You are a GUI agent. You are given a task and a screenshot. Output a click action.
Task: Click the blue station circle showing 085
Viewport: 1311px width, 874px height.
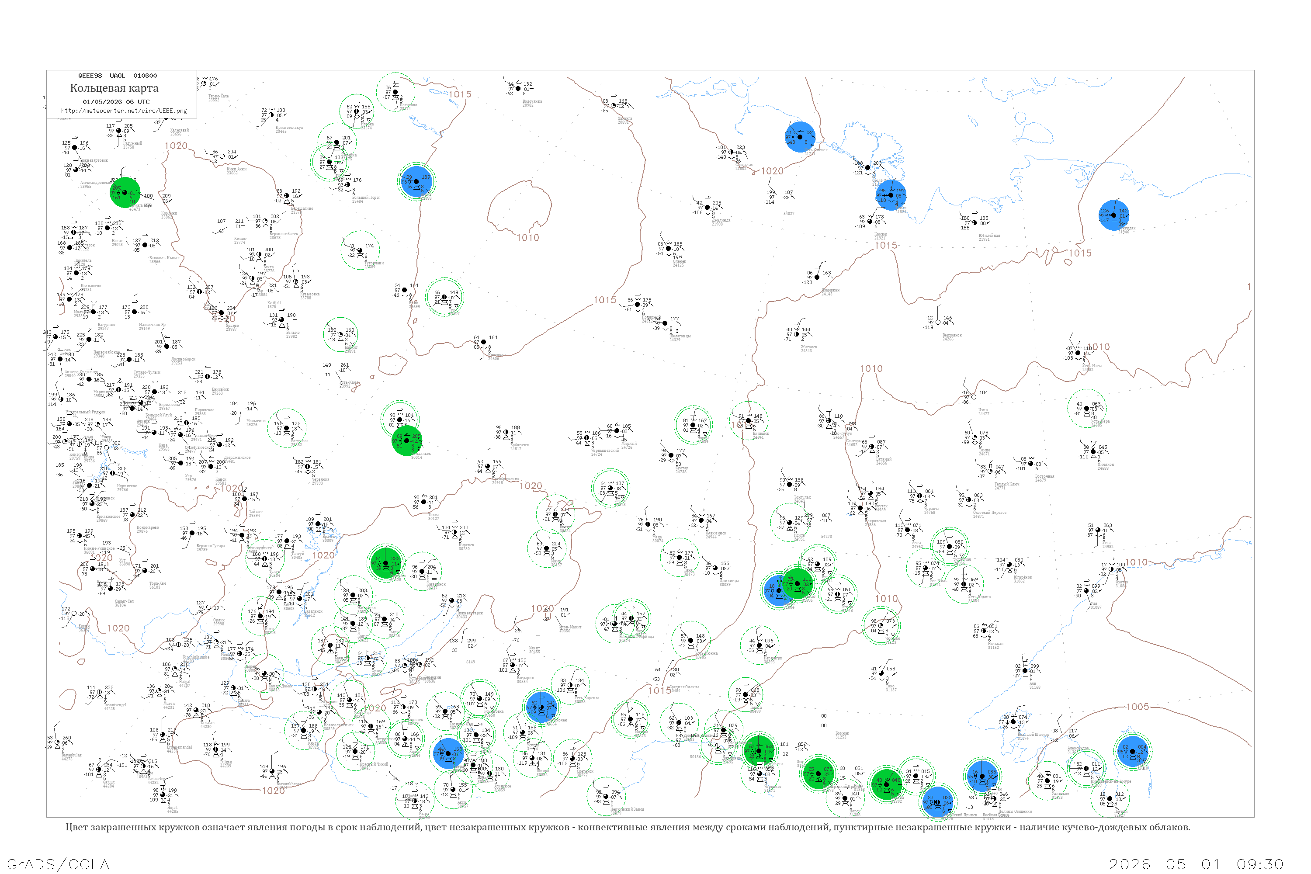point(982,775)
